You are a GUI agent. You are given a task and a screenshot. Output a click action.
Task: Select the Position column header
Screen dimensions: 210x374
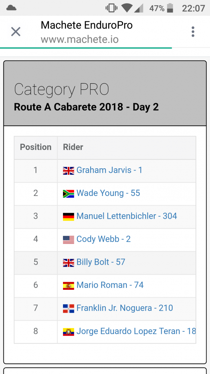(x=36, y=147)
